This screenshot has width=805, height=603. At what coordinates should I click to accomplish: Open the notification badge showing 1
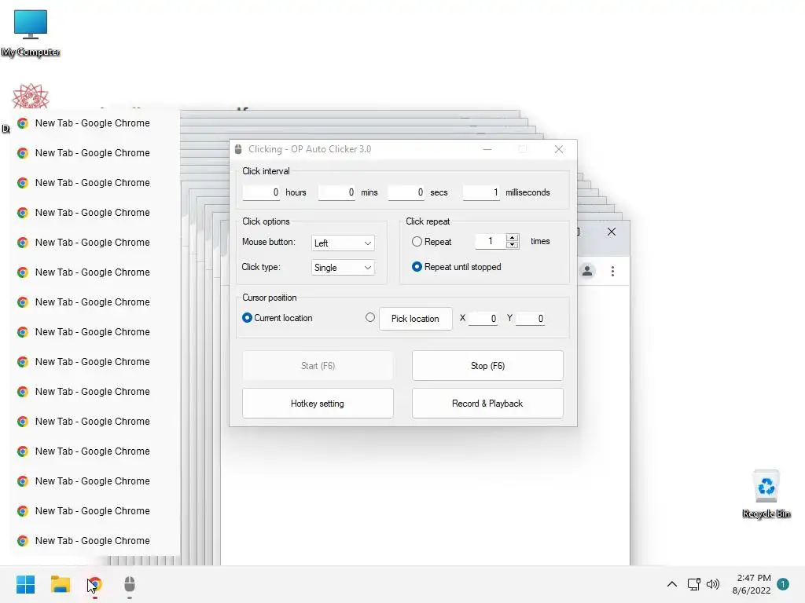point(783,584)
